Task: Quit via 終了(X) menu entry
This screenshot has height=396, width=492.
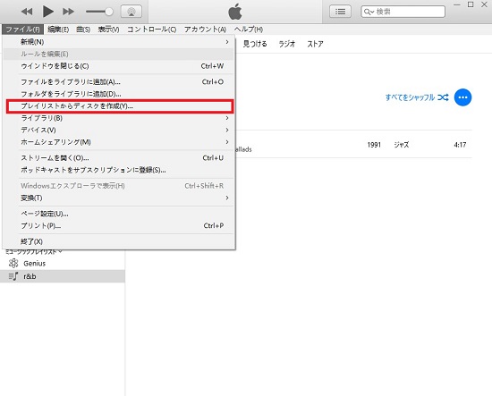Action: click(119, 241)
